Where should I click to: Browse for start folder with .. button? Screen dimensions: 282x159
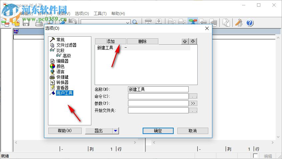[x=193, y=110]
